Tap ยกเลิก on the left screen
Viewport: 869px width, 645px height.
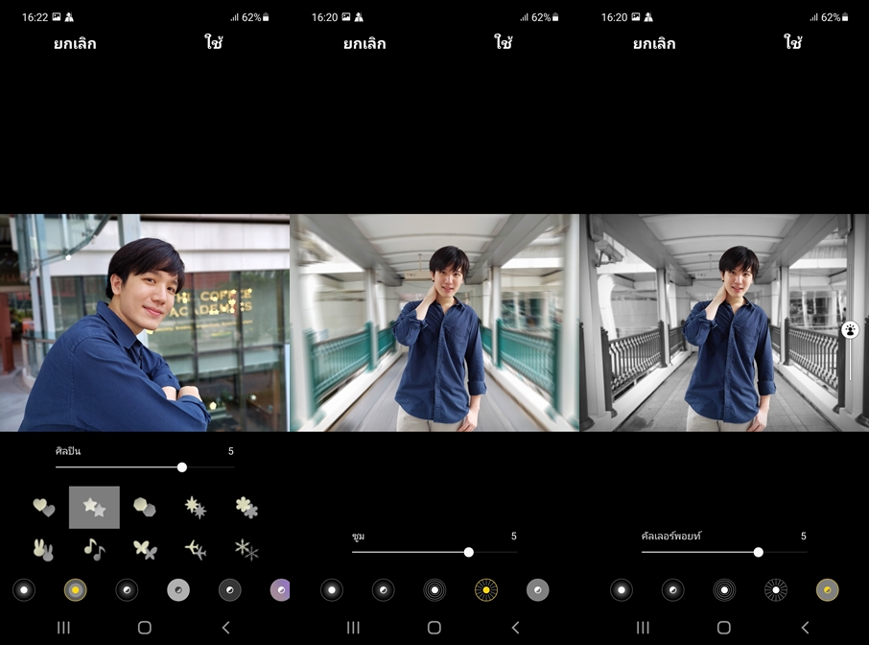[x=75, y=43]
